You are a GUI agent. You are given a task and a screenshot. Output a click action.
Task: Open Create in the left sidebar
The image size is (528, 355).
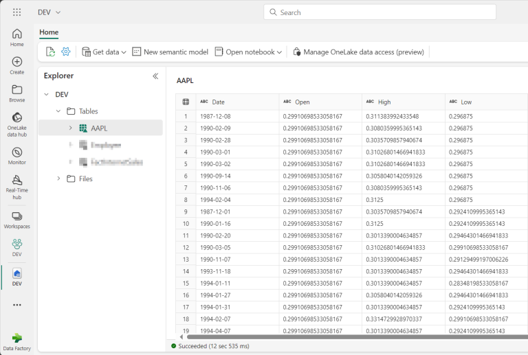coord(16,65)
